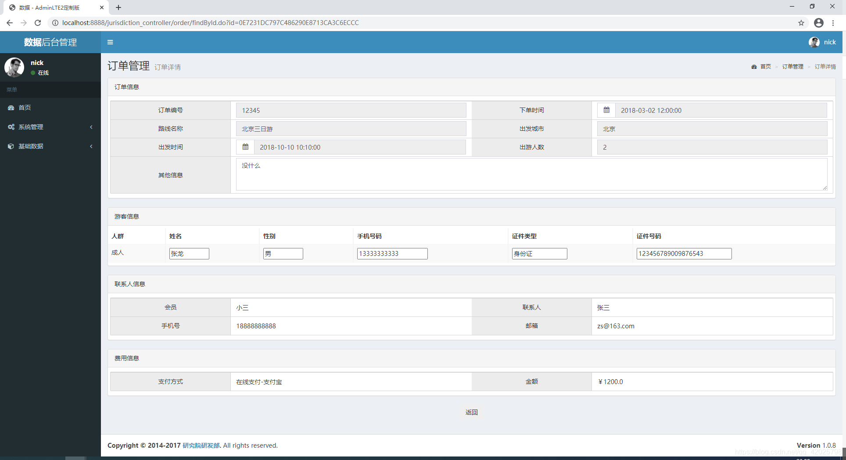Click the 出发城市 field showing 北京
The height and width of the screenshot is (460, 846).
(x=712, y=129)
